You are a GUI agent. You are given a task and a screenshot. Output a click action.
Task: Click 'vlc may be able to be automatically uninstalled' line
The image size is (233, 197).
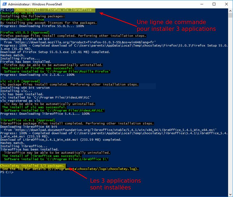click(49, 104)
